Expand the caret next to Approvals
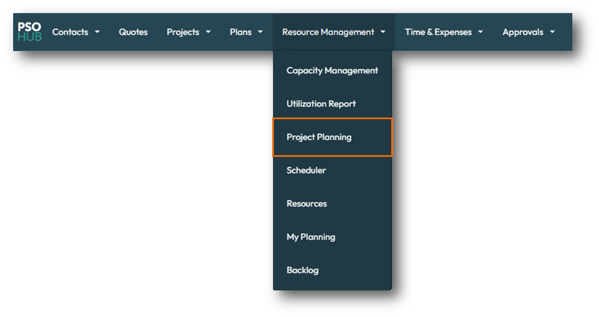 click(553, 32)
